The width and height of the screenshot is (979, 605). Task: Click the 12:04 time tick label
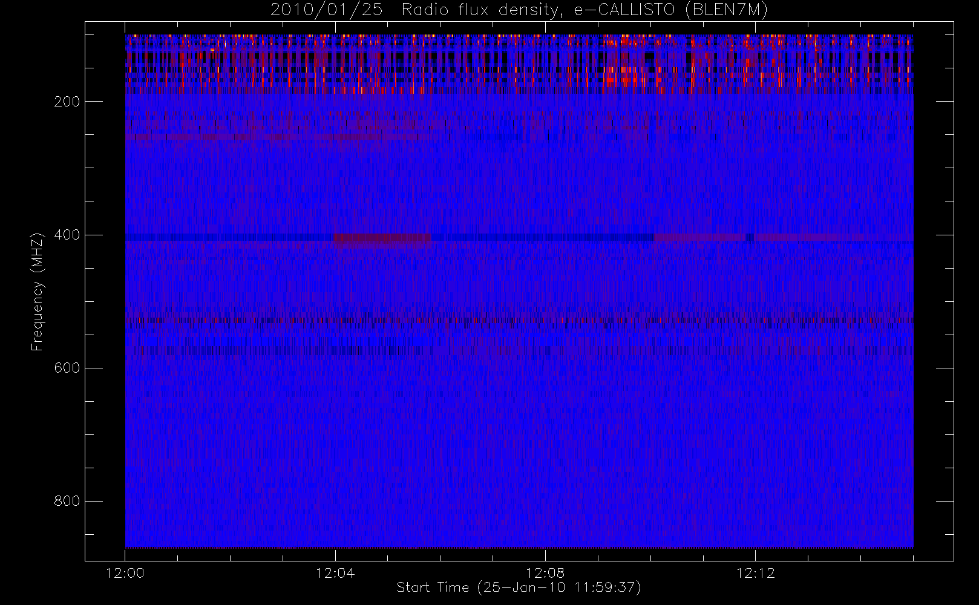[x=335, y=573]
